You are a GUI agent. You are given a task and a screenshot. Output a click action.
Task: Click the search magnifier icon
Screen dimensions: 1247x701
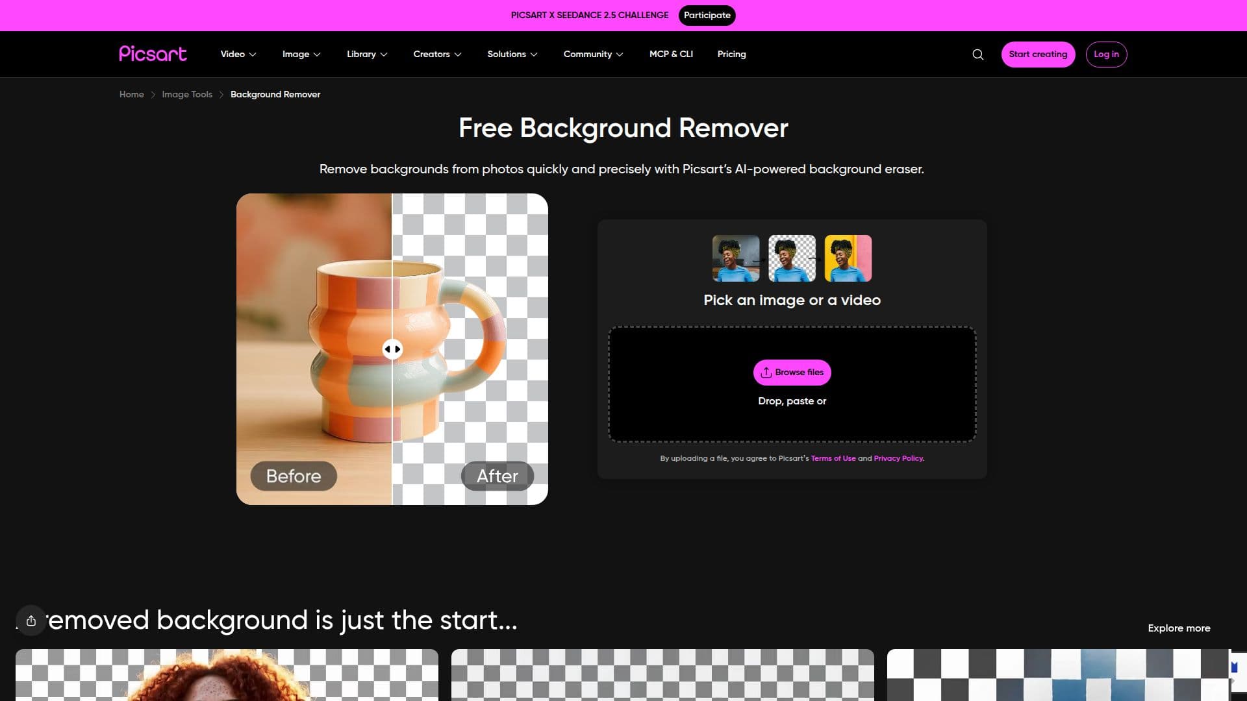[x=977, y=55]
